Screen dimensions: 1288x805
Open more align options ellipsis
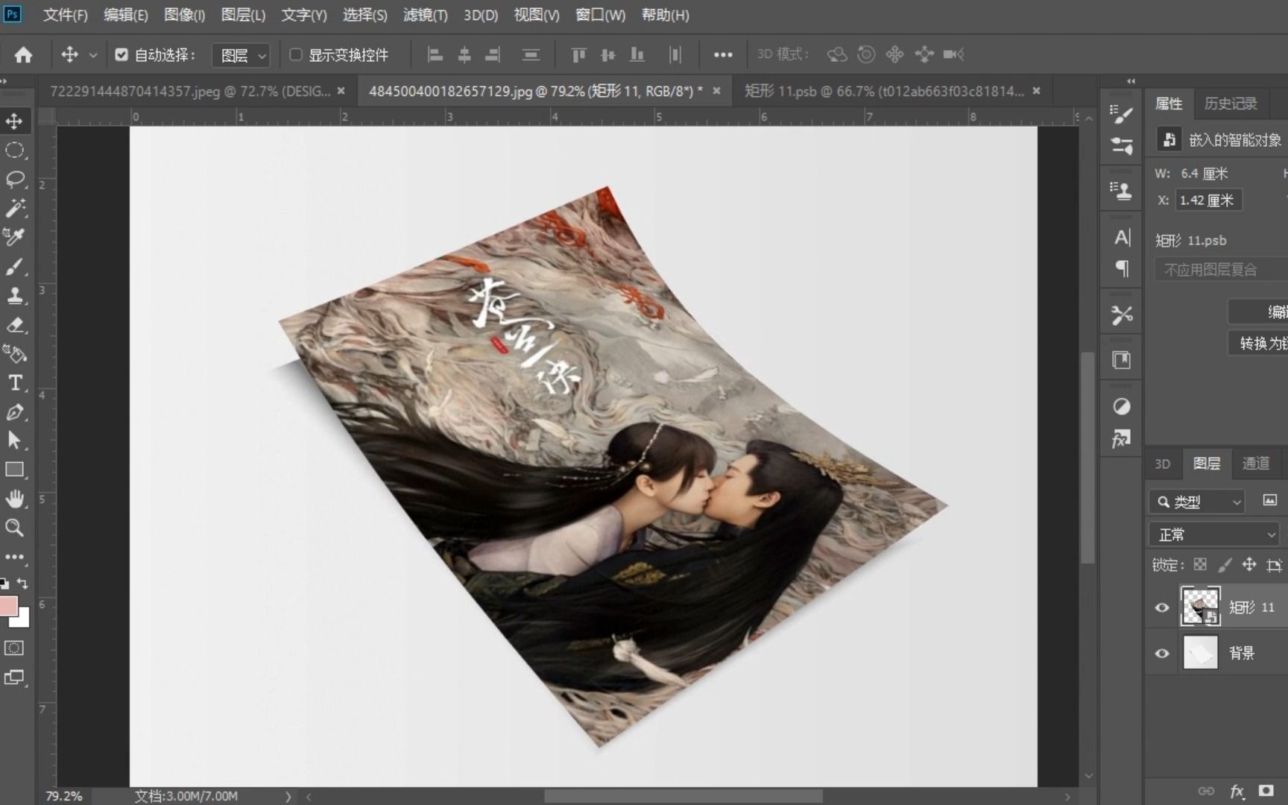pyautogui.click(x=723, y=54)
